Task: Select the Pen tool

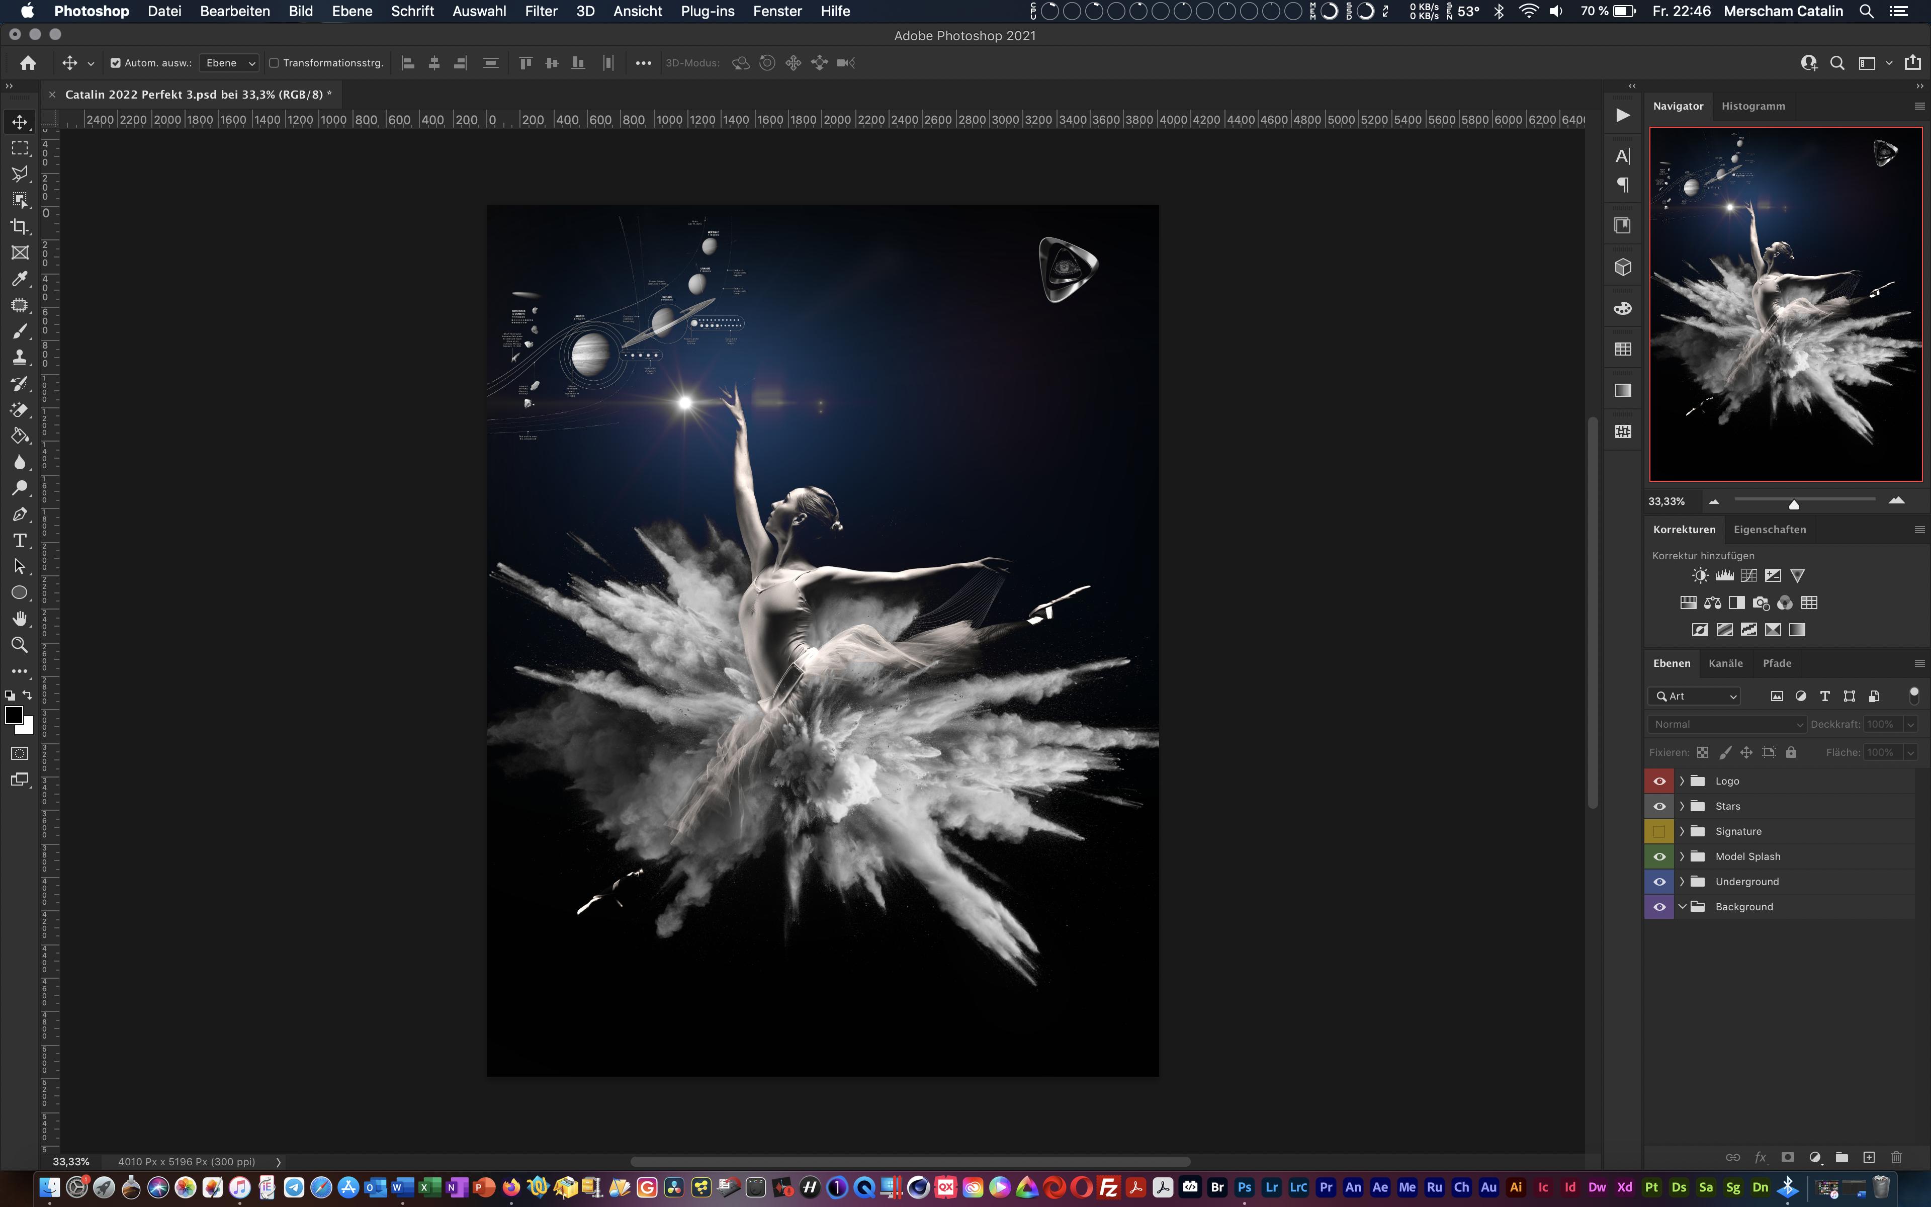Action: (x=20, y=514)
